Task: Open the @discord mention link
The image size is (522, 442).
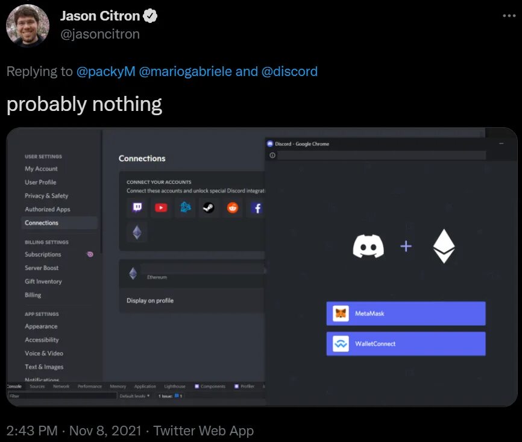Action: [x=289, y=71]
